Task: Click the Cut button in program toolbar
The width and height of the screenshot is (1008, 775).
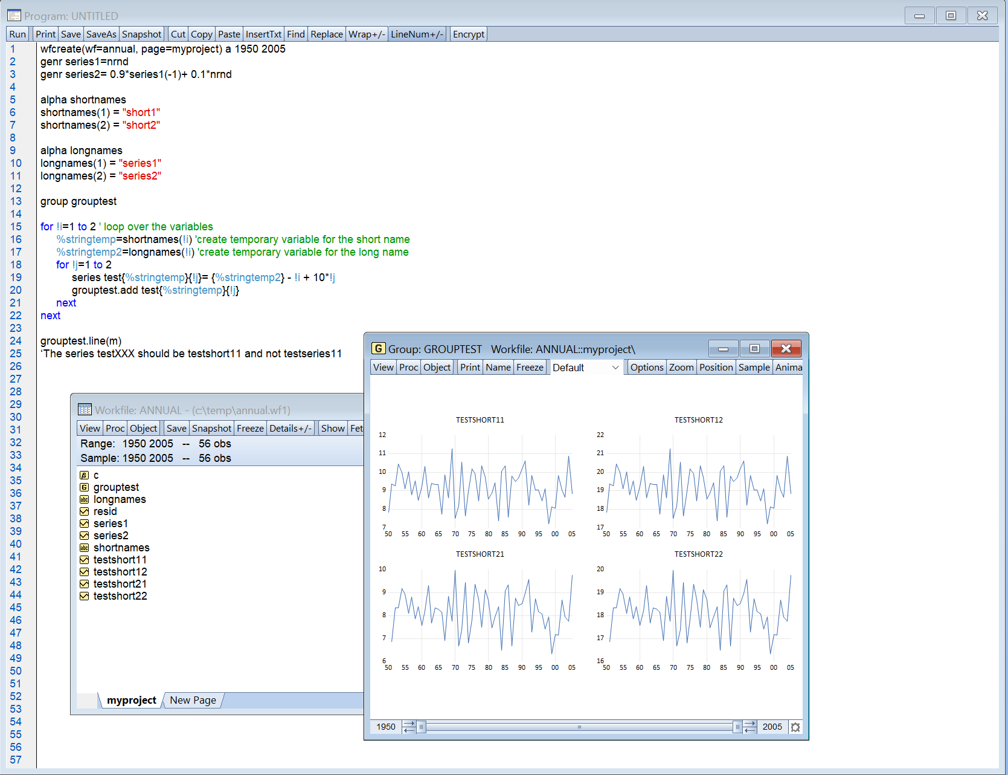Action: (x=178, y=34)
